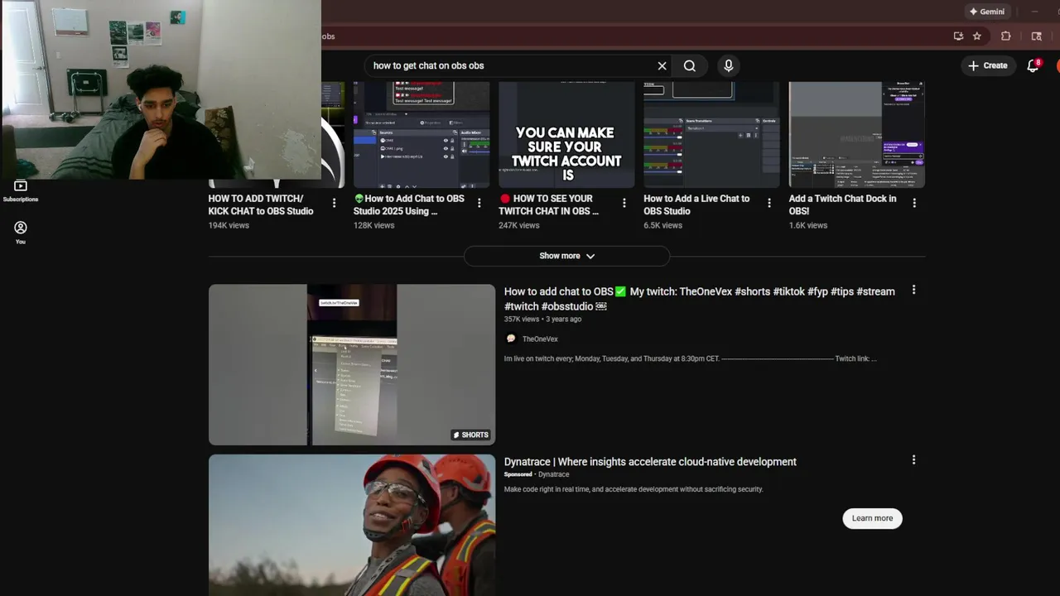Click the 128K views text
Viewport: 1060px width, 596px height.
373,225
